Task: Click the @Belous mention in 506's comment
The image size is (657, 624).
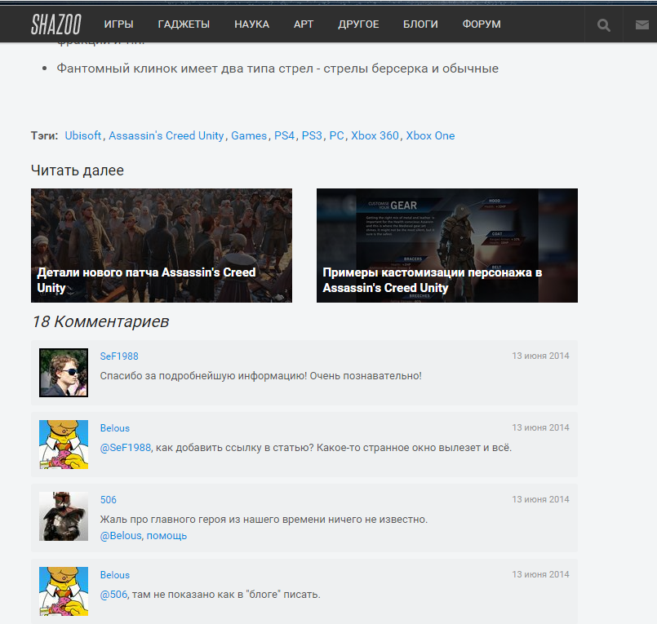Action: [121, 536]
